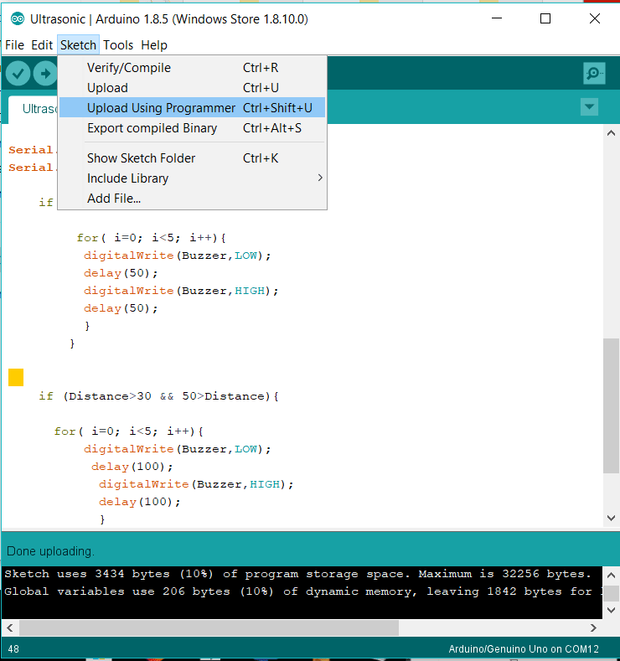The image size is (620, 661).
Task: Open the File menu
Action: pos(14,44)
